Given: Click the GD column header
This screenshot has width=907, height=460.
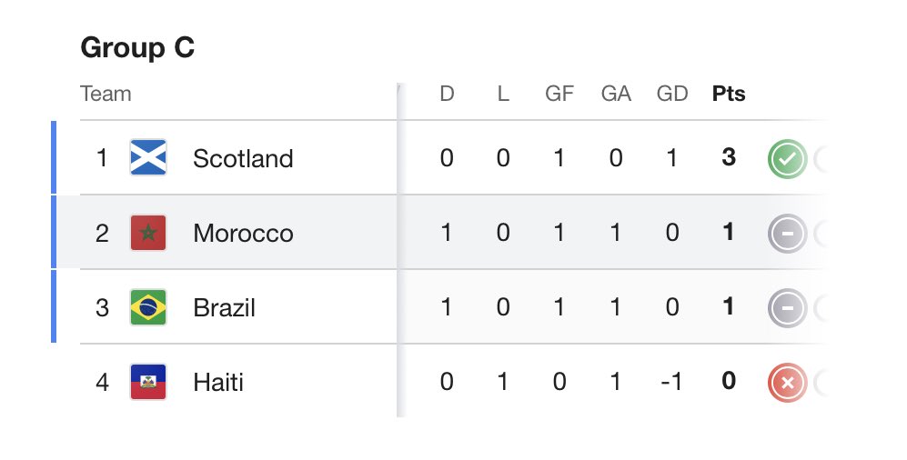Looking at the screenshot, I should pos(672,93).
